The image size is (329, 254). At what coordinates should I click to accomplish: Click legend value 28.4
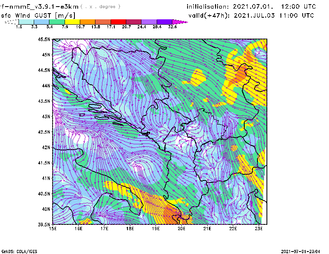tap(157, 27)
